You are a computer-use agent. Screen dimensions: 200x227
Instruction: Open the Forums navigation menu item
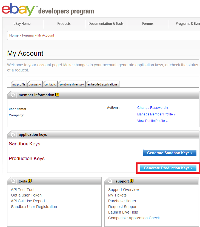click(x=148, y=24)
